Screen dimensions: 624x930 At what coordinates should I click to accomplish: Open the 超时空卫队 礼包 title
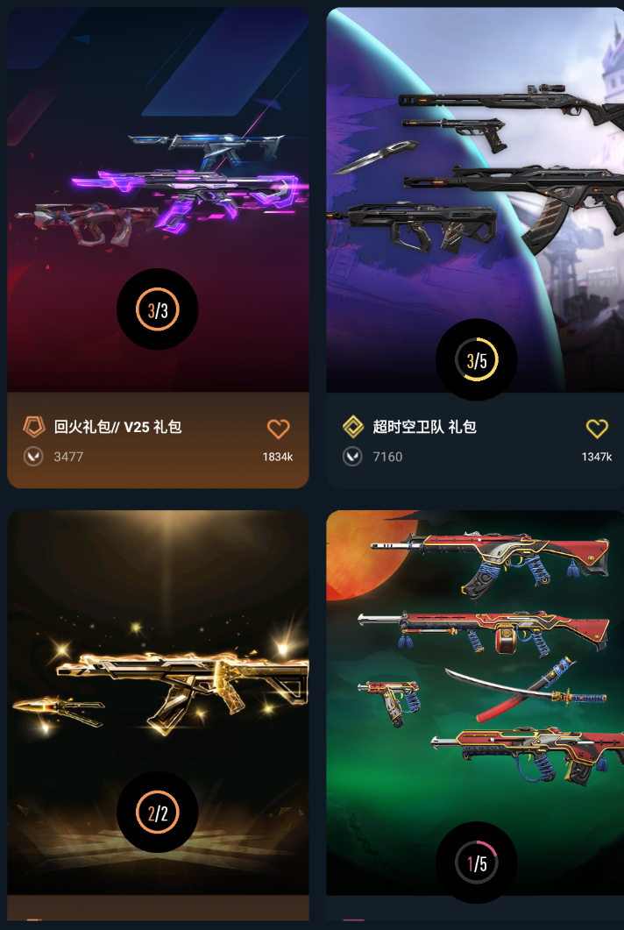click(x=424, y=427)
